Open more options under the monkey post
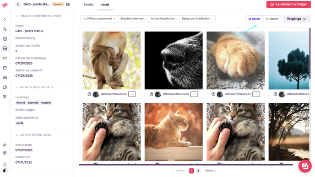This screenshot has width=315, height=177. 132,94
